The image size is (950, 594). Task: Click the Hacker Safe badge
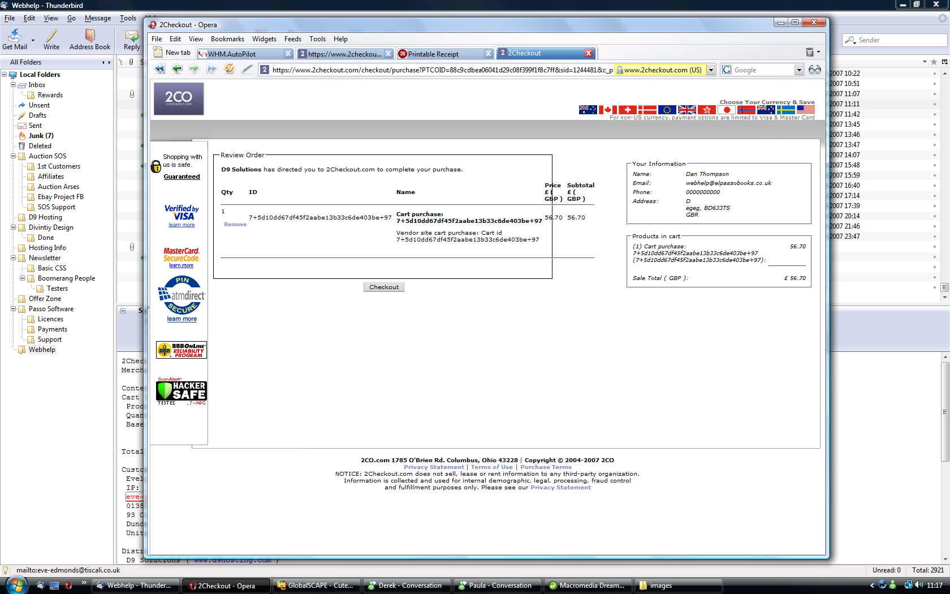182,391
